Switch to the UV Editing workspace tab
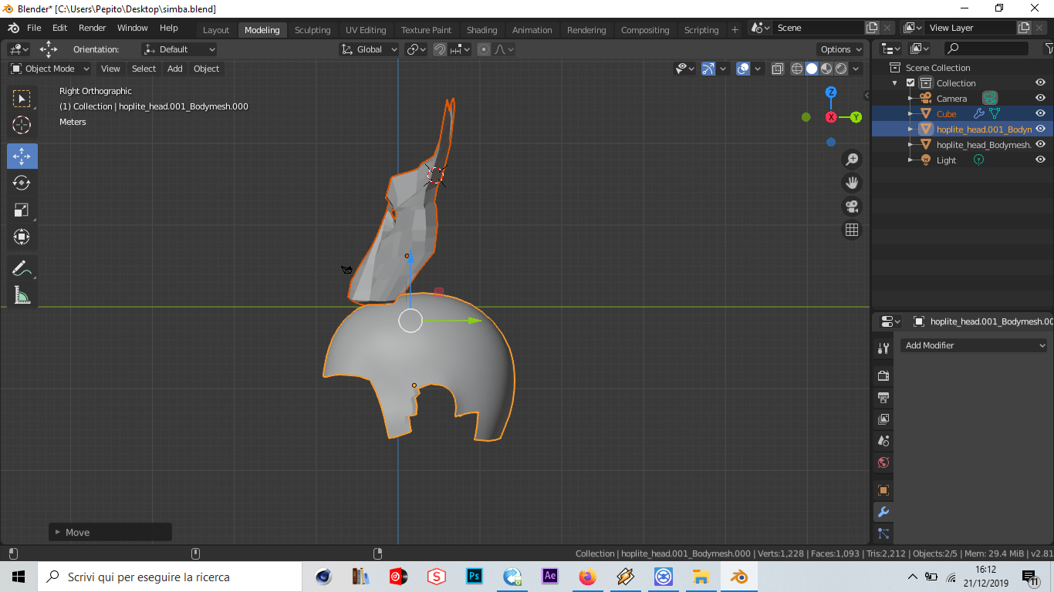Screen dimensions: 1054x592 [x=366, y=30]
